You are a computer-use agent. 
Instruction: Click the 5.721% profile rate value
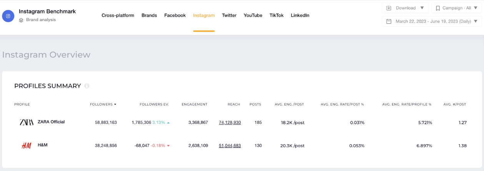point(425,123)
